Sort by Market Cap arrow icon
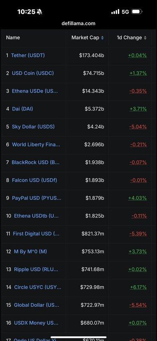Image resolution: width=157 pixels, height=341 pixels. 102,38
